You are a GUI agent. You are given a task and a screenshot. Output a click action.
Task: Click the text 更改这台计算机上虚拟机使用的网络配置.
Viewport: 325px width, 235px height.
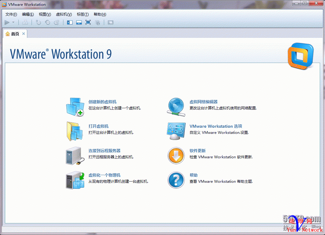click(223, 108)
